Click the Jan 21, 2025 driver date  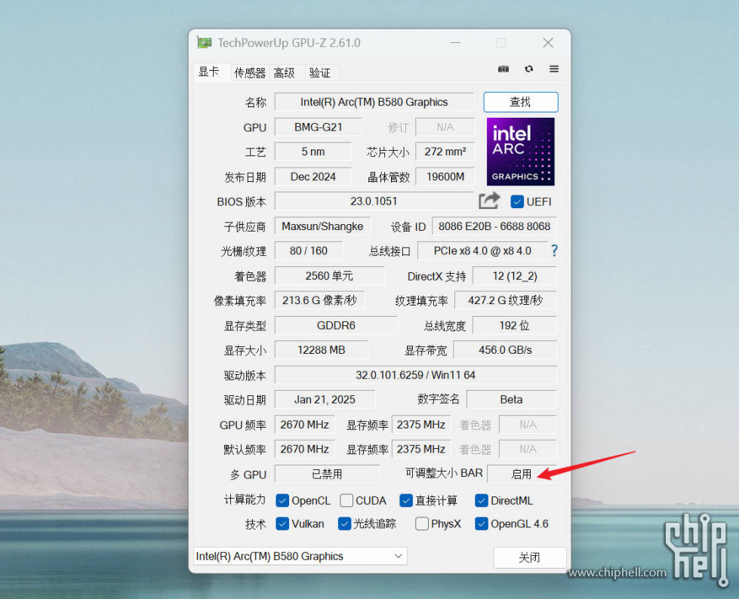pos(325,399)
